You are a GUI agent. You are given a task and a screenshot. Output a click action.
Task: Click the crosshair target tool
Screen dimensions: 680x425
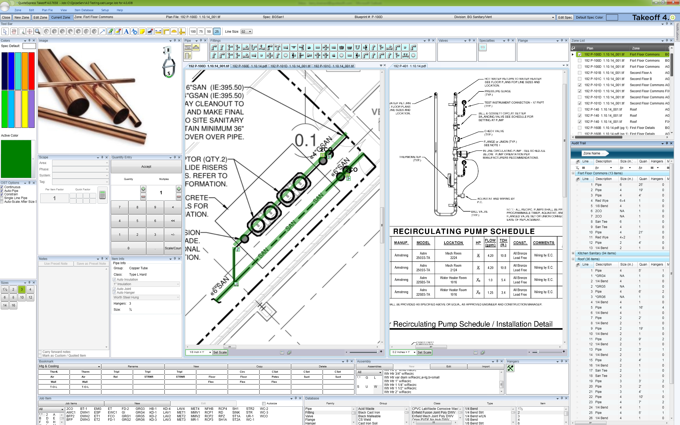(x=30, y=31)
